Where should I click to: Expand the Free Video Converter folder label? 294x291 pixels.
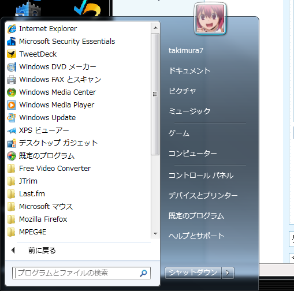coord(55,169)
